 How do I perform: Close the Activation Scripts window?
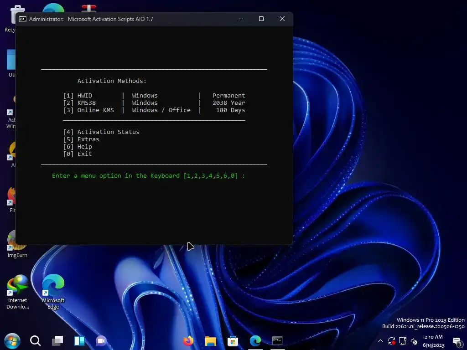(282, 19)
